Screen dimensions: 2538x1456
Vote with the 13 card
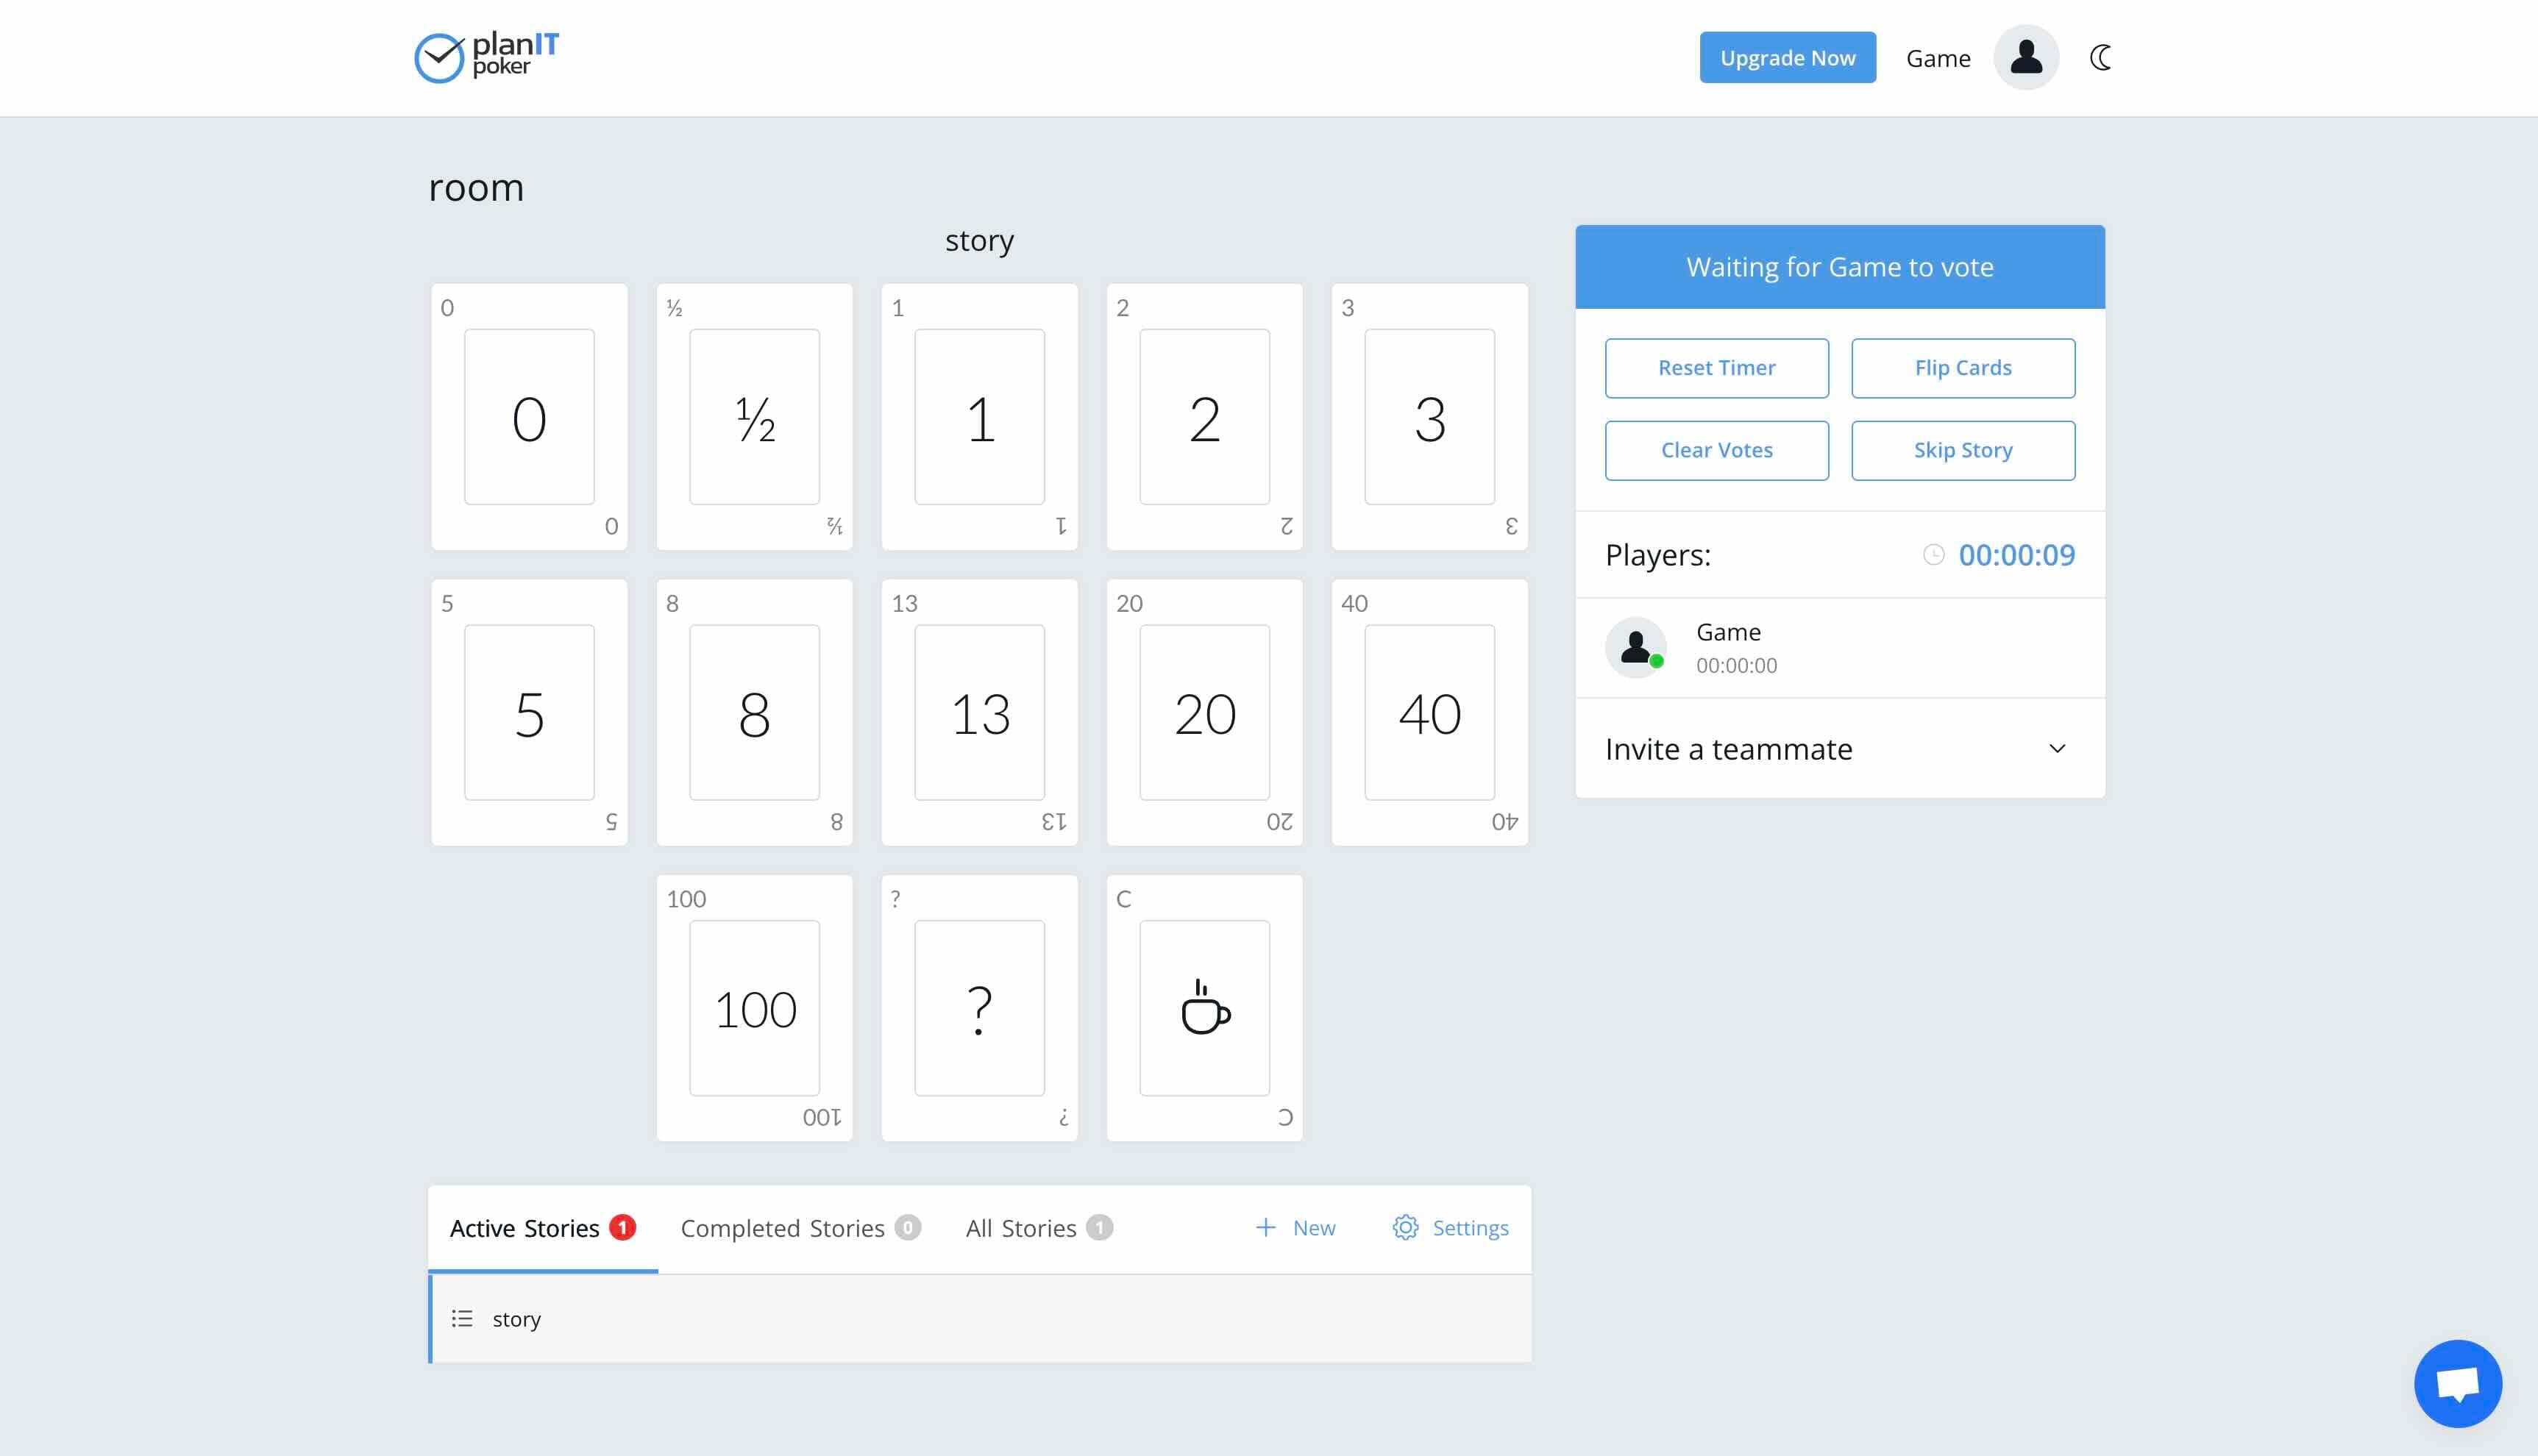tap(978, 712)
